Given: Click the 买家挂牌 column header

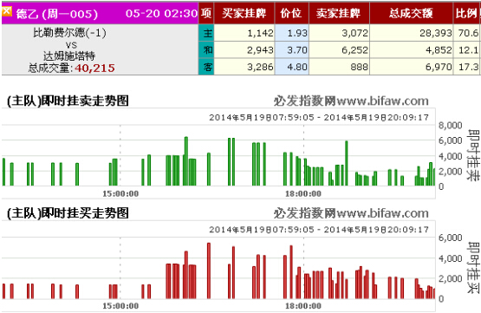Looking at the screenshot, I should pos(244,13).
